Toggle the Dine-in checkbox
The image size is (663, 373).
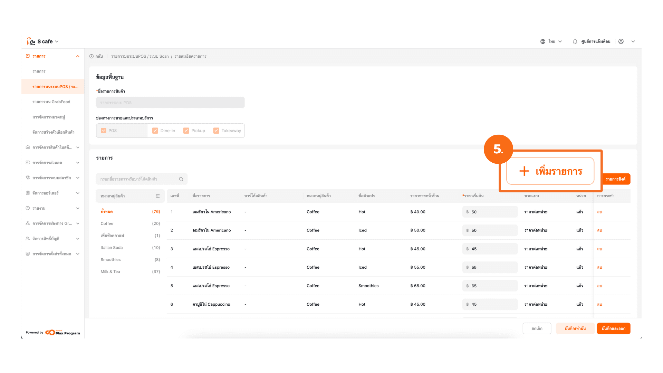155,131
